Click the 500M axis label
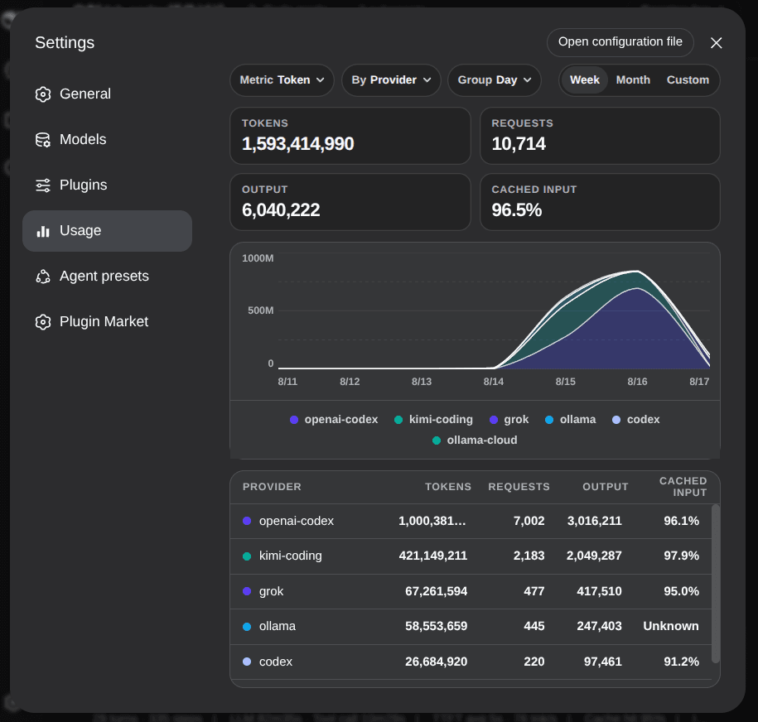Image resolution: width=758 pixels, height=722 pixels. click(x=261, y=310)
